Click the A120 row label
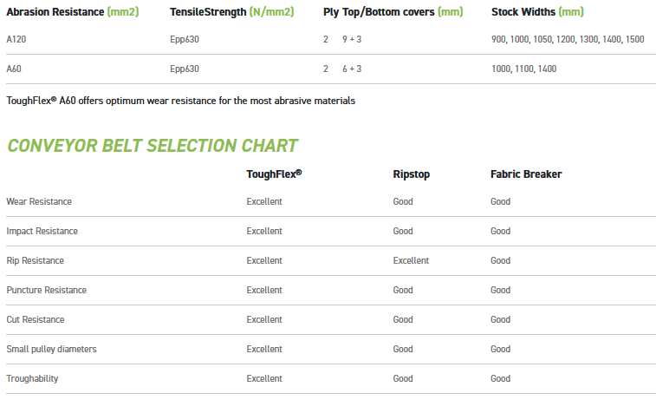The height and width of the screenshot is (413, 656). tap(16, 40)
